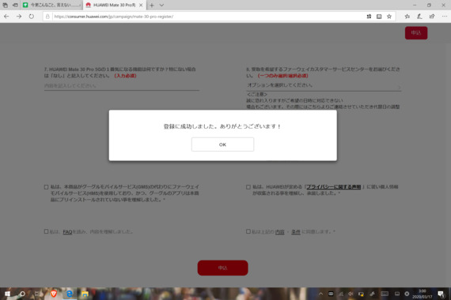Click the red apply button at top right
The width and height of the screenshot is (451, 300).
coord(416,32)
